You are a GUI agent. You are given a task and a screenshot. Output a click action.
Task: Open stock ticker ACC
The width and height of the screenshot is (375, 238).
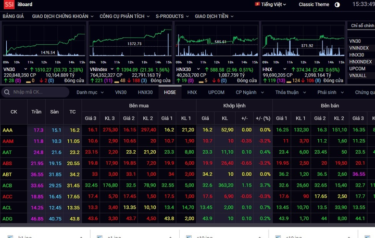point(7,196)
